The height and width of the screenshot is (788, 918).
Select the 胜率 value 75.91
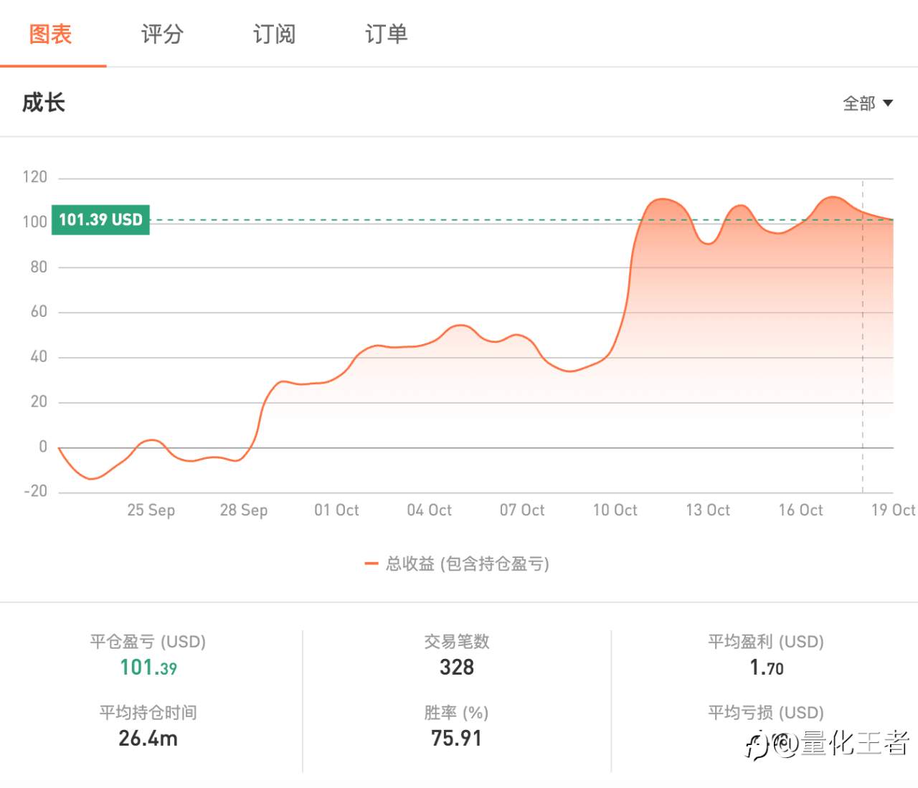pos(457,738)
